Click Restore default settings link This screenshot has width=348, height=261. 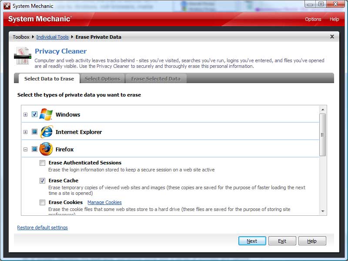(42, 228)
